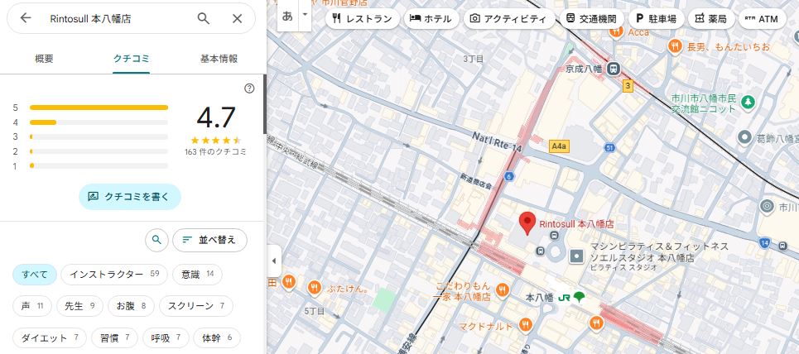
Task: Click the back arrow in search box
Action: click(26, 18)
